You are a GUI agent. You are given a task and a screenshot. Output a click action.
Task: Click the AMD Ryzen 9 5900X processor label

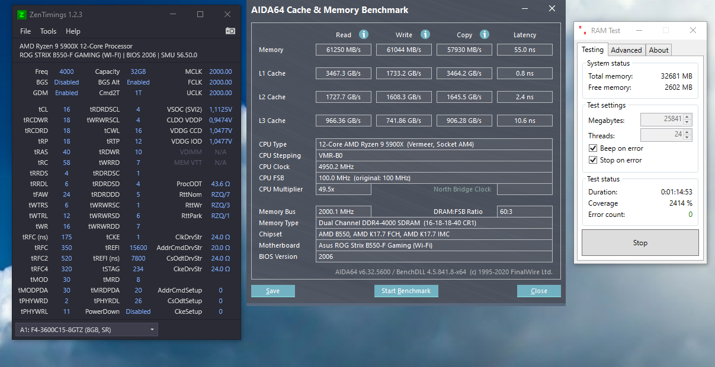(76, 46)
